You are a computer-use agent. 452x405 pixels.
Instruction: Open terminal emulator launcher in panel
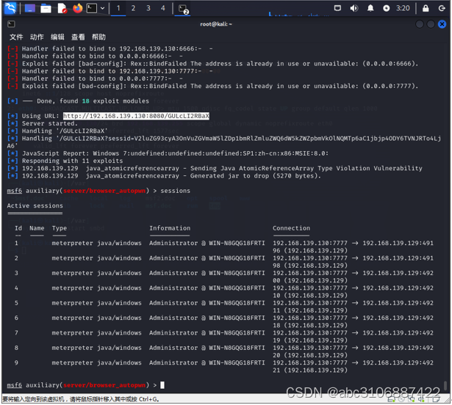[x=92, y=8]
